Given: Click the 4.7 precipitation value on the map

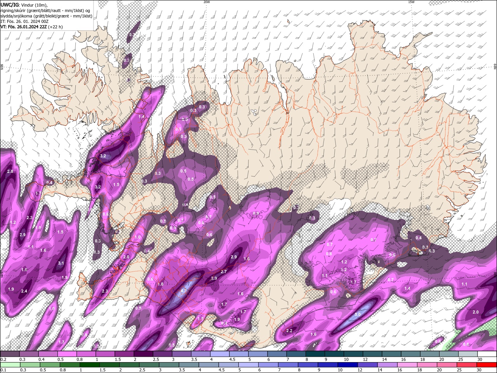Looking at the screenshot, I should click(x=184, y=290).
